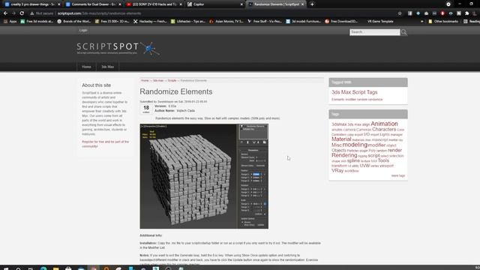Click the spline tag
Viewport: 480px width, 270px height.
tap(353, 160)
